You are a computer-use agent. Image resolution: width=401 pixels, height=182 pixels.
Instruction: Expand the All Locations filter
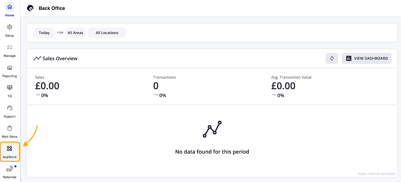[107, 33]
